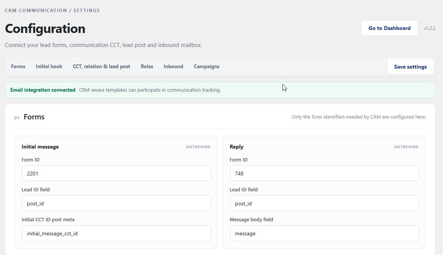
Task: Click the v1.2.2 version label
Action: tap(429, 28)
